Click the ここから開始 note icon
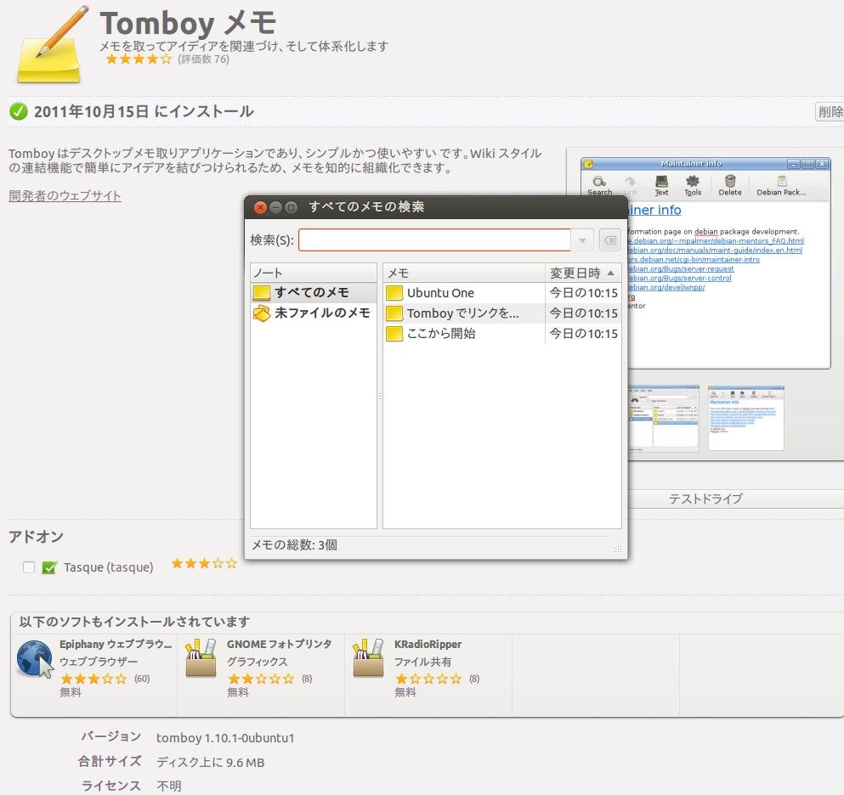This screenshot has width=844, height=795. (x=394, y=334)
